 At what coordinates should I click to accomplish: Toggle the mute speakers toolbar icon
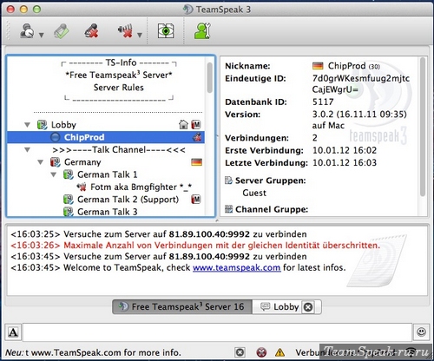[125, 31]
